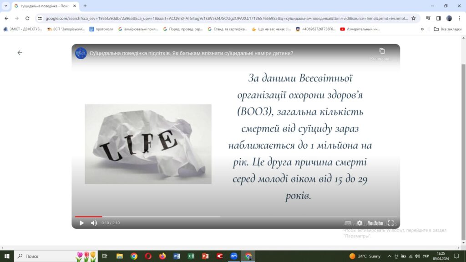Launch Opera from taskbar

coord(148,256)
